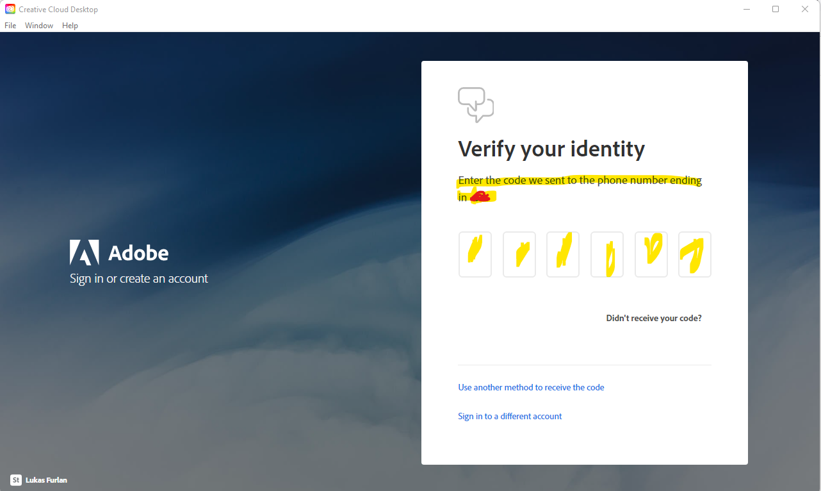821x491 pixels.
Task: Click the fourth verification code box
Action: 606,254
